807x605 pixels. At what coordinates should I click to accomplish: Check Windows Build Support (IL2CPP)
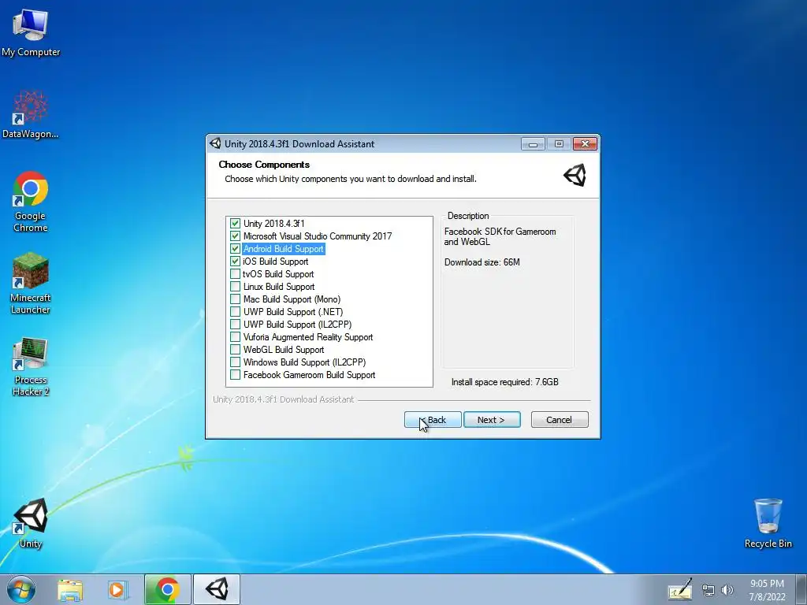point(235,362)
